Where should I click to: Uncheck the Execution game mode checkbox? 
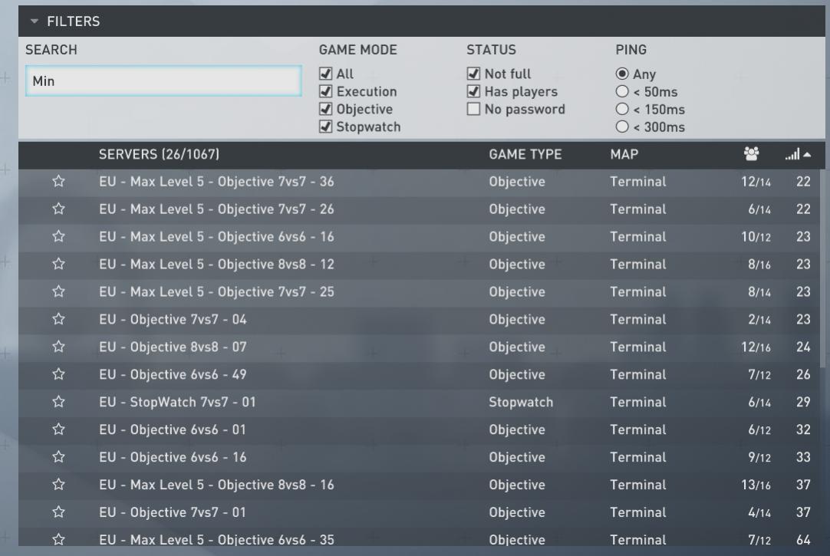pos(325,92)
